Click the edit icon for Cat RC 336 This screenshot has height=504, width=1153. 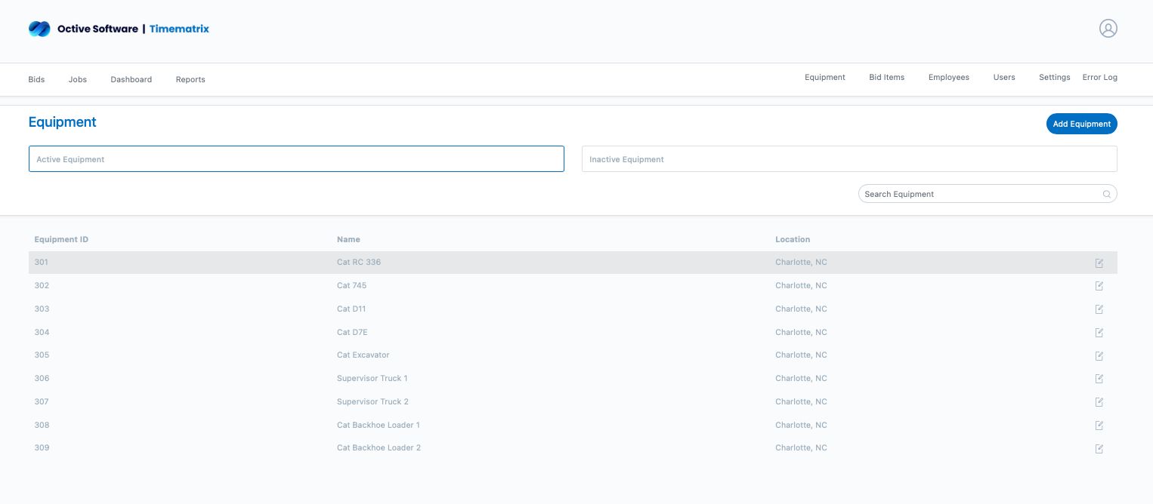click(1099, 263)
